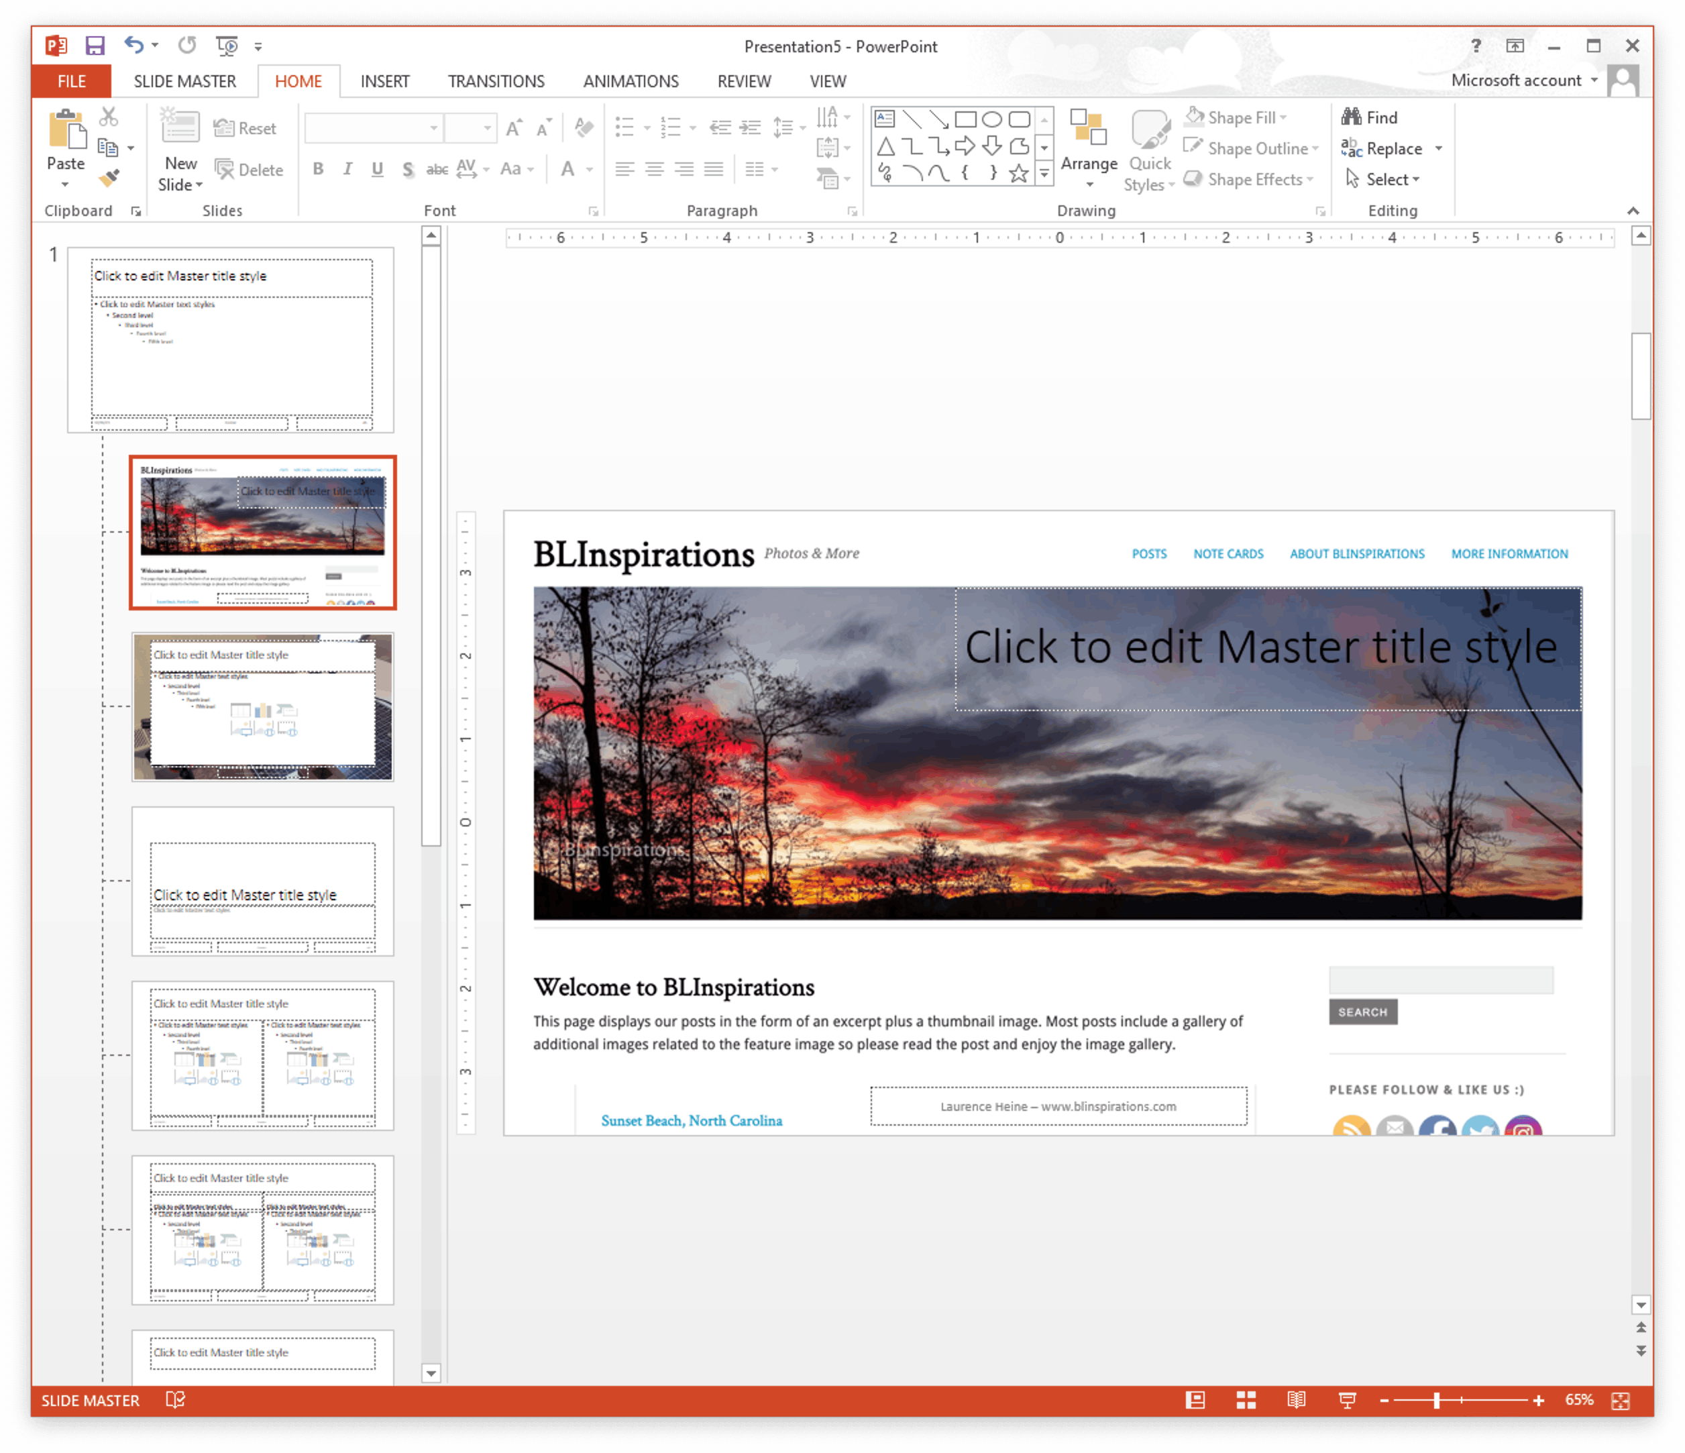The width and height of the screenshot is (1685, 1453).
Task: Click the master title placeholder on slide
Action: point(1267,648)
